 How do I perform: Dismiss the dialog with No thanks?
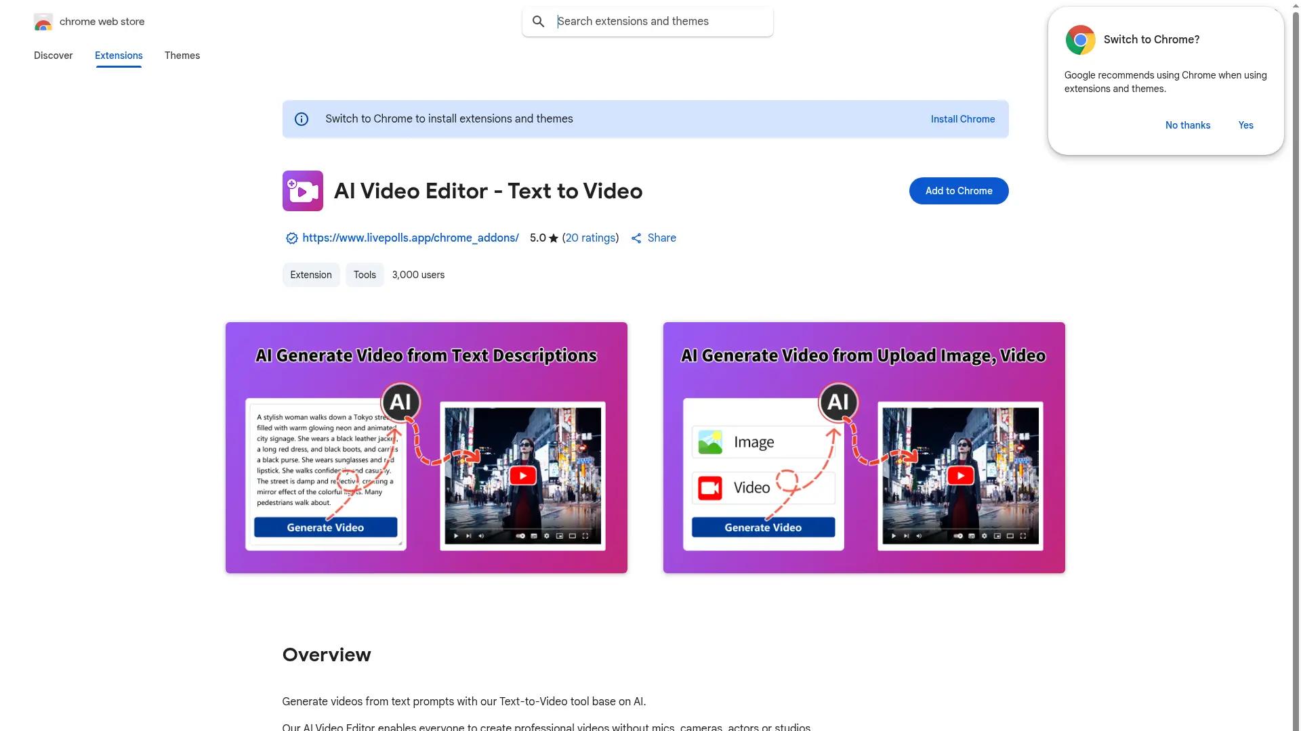(x=1187, y=125)
